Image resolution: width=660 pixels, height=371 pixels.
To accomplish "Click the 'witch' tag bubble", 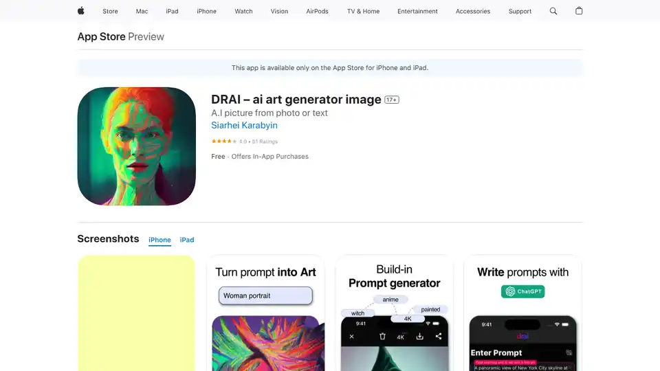I will click(357, 313).
